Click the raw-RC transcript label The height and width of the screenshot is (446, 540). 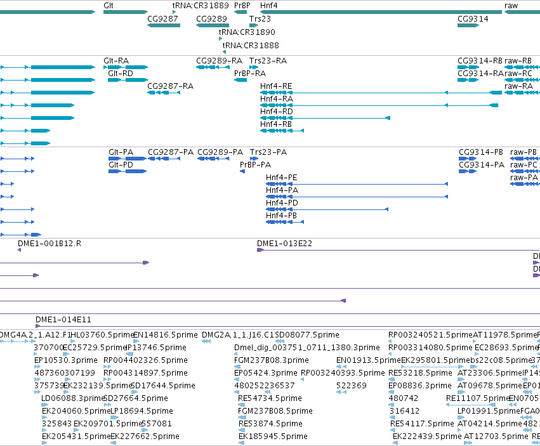pos(518,74)
